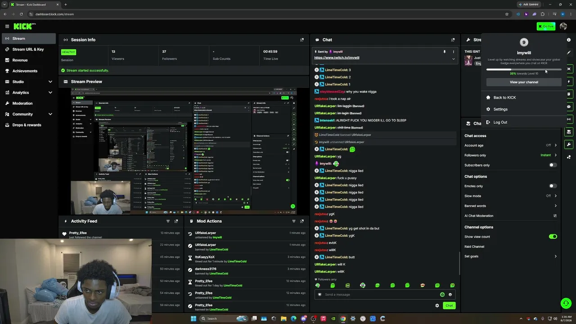Open Achievements from sidebar

(x=29, y=71)
